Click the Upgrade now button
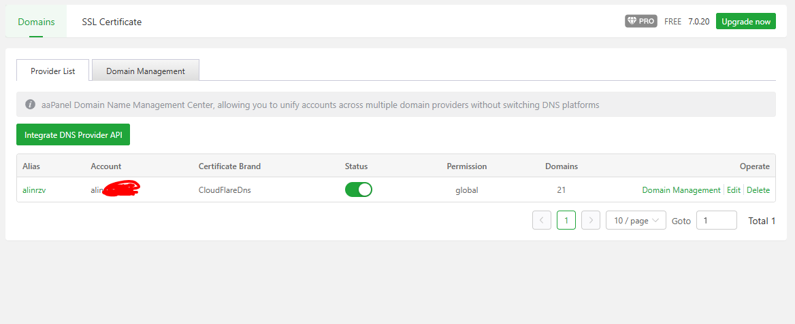Viewport: 795px width, 324px height. pyautogui.click(x=746, y=21)
